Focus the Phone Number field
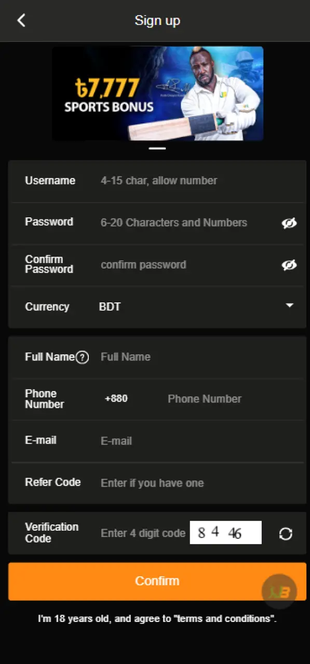The height and width of the screenshot is (664, 310). tap(204, 398)
